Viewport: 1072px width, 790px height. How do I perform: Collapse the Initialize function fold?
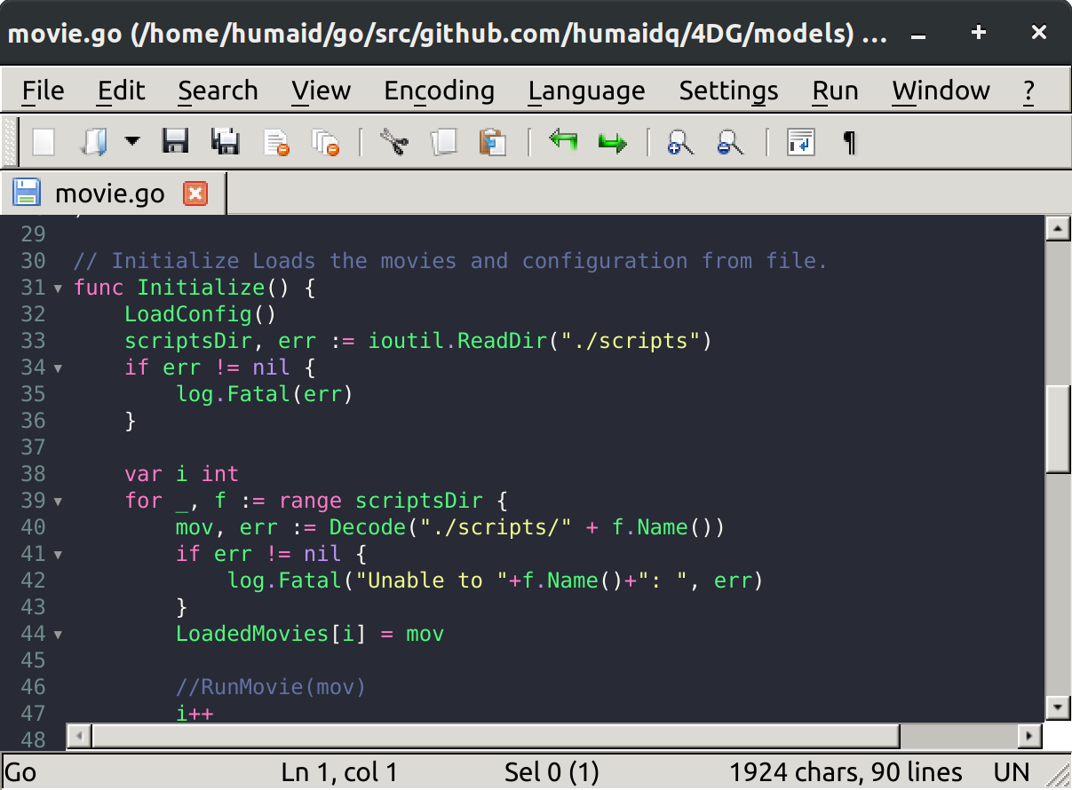point(57,288)
